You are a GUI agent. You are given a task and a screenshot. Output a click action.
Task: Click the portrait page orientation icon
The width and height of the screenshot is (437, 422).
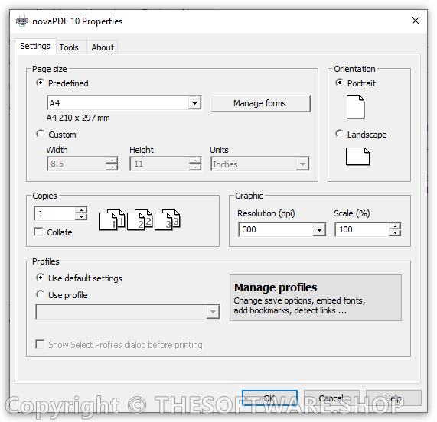coord(355,107)
